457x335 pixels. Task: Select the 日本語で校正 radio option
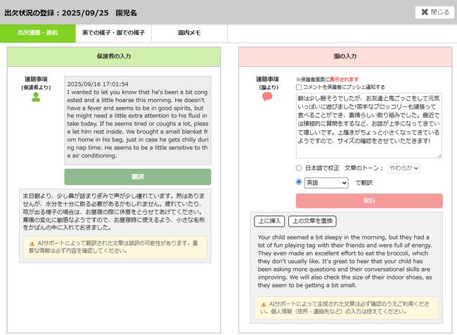[x=300, y=168]
